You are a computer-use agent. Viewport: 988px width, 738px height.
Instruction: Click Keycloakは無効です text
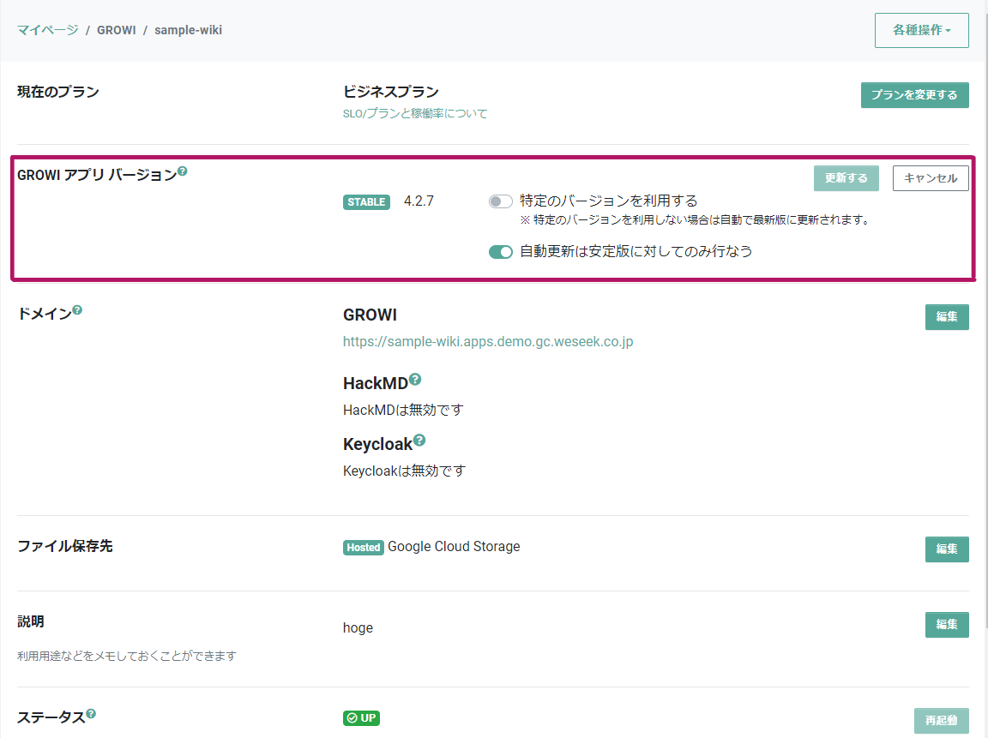404,471
